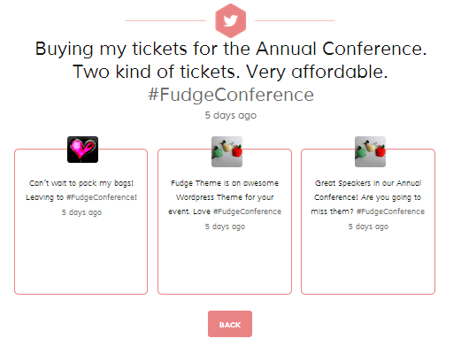Click '5 days ago' under the main tweet
This screenshot has height=346, width=461.
231,115
